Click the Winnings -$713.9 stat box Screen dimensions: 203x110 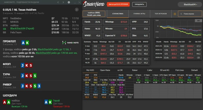[116, 22]
